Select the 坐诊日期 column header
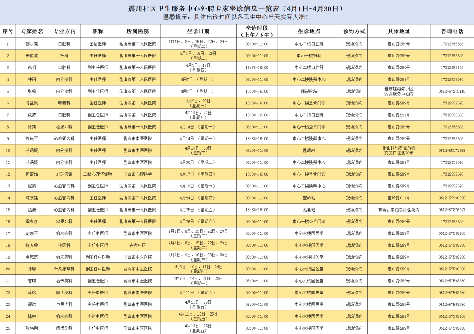The width and height of the screenshot is (474, 334). [198, 31]
